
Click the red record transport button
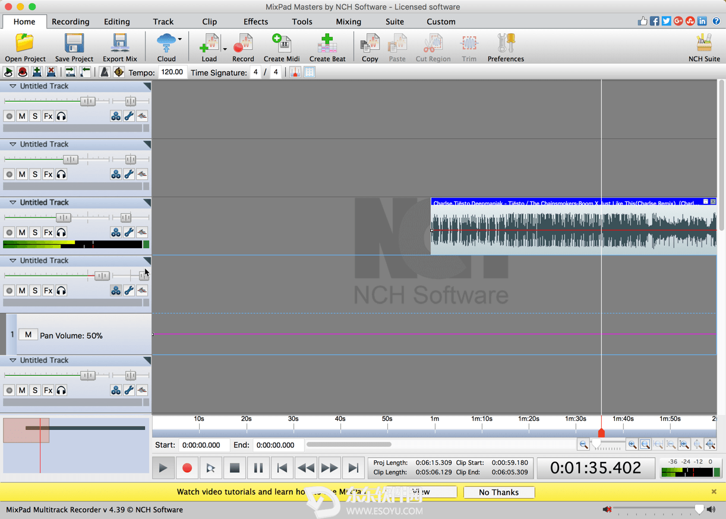point(187,468)
